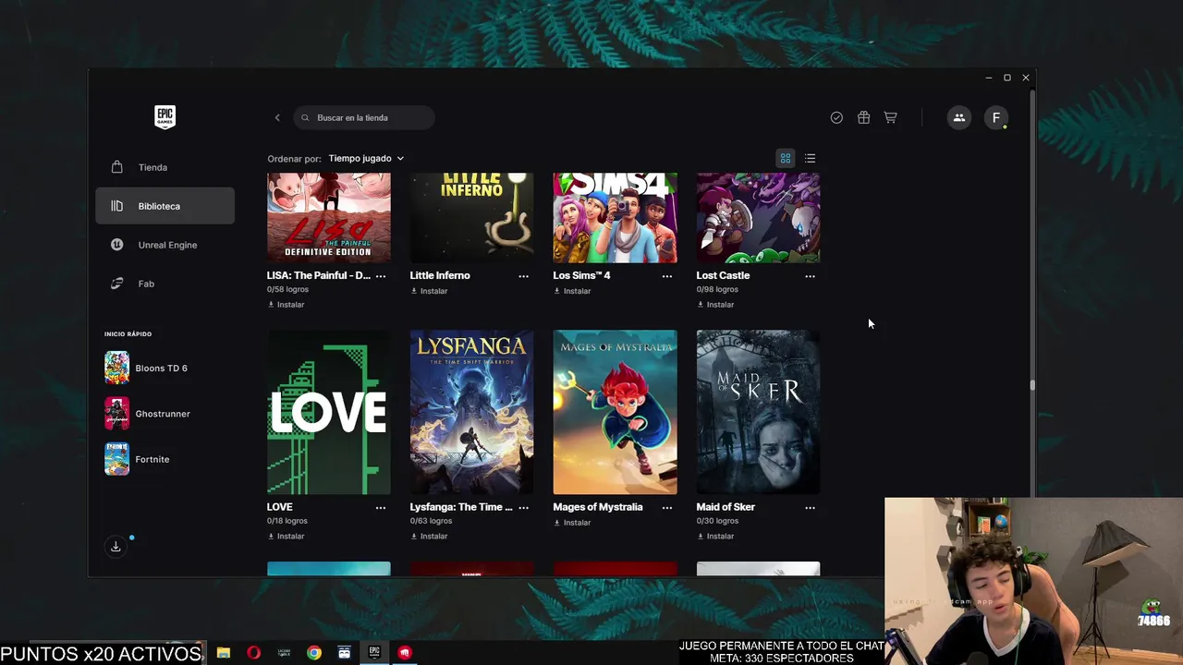The image size is (1183, 665).
Task: Install Los Sims 4
Action: tap(572, 291)
